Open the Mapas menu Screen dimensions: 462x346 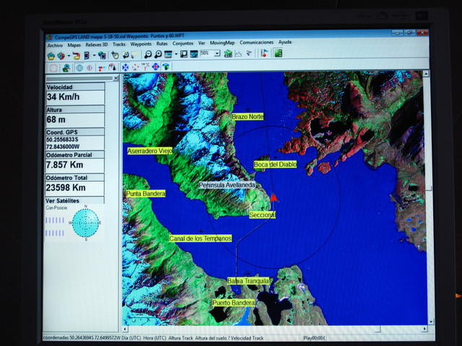point(74,45)
